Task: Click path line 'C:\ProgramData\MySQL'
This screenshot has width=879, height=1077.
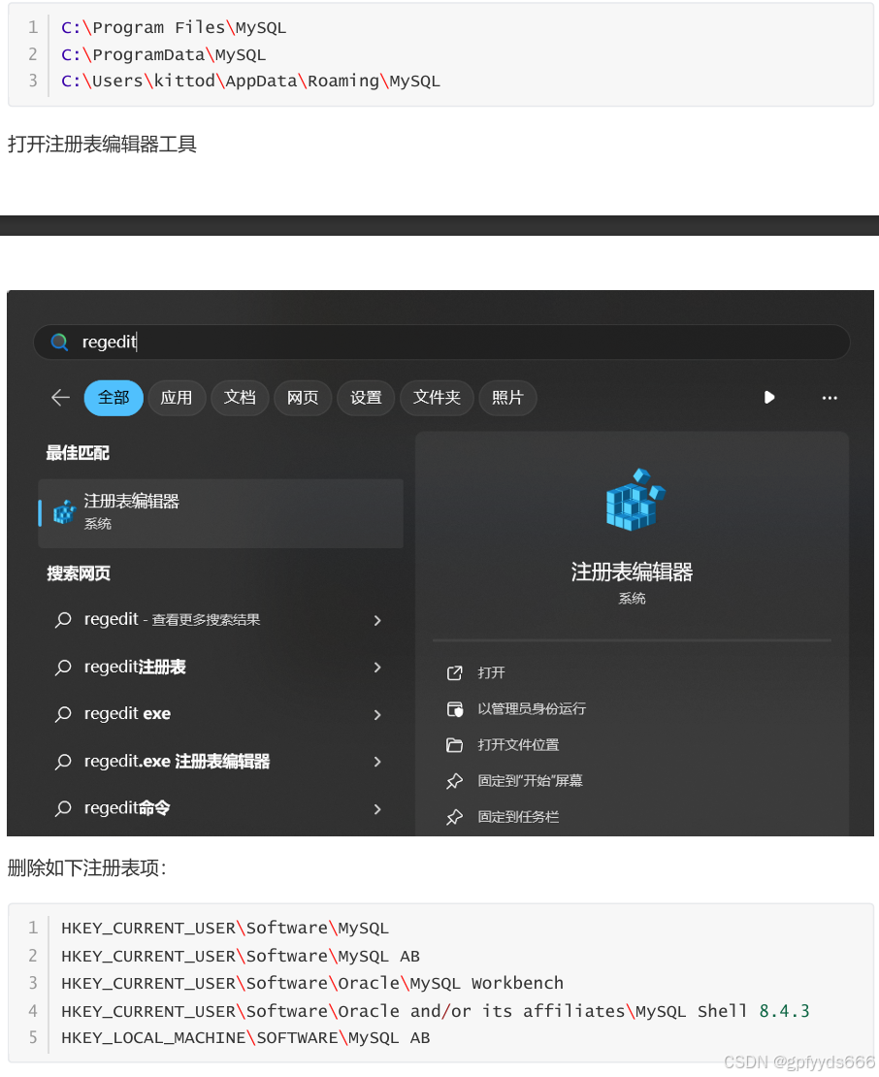Action: click(163, 54)
